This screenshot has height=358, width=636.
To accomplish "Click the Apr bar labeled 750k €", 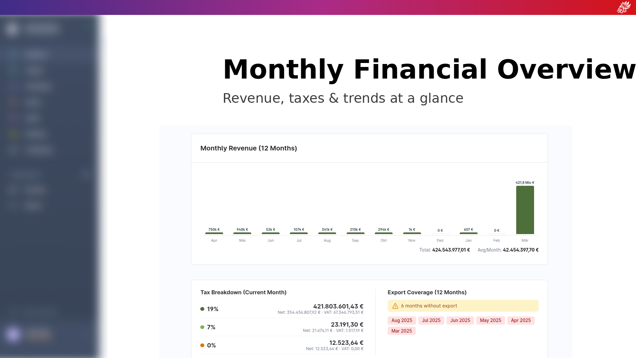I will [214, 233].
